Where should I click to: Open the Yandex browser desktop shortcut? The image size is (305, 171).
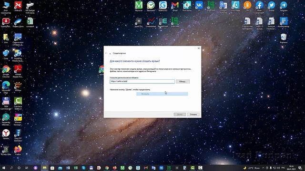tap(6, 134)
